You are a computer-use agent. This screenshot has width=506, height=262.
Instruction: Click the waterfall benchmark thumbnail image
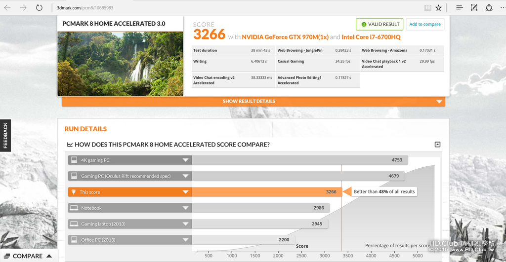121,64
